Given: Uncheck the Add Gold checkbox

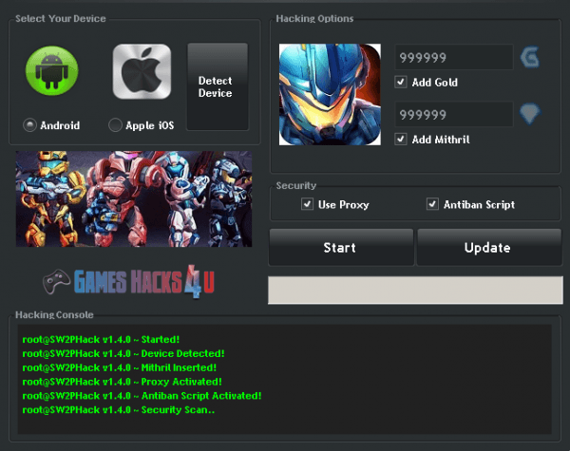Looking at the screenshot, I should point(401,83).
